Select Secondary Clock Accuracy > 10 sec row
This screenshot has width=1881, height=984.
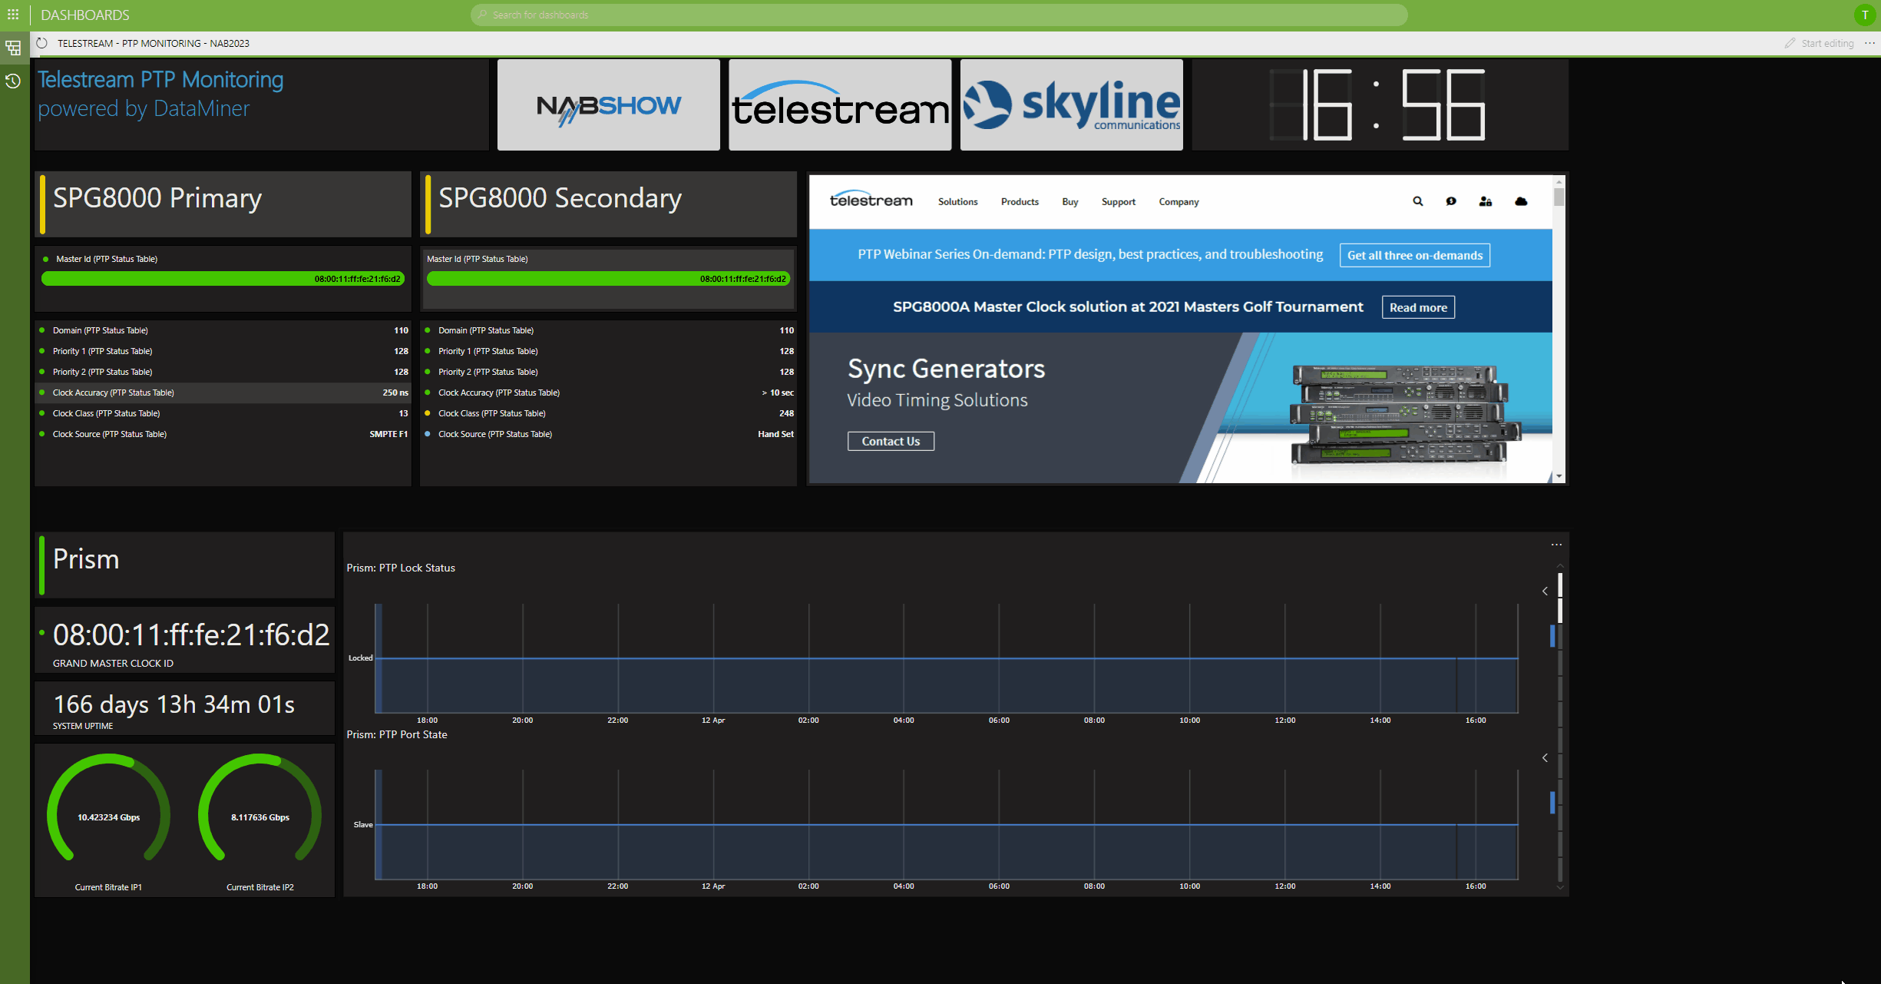tap(609, 393)
